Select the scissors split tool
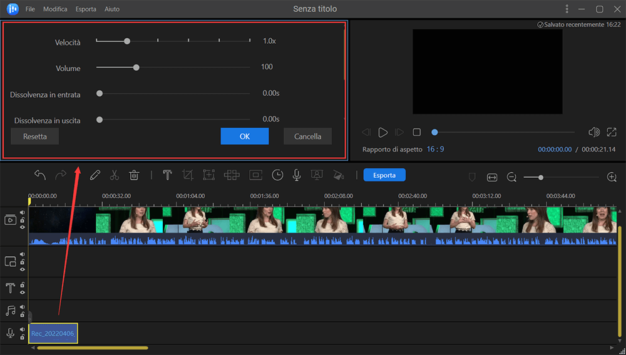Viewport: 626px width, 355px height. pos(115,175)
